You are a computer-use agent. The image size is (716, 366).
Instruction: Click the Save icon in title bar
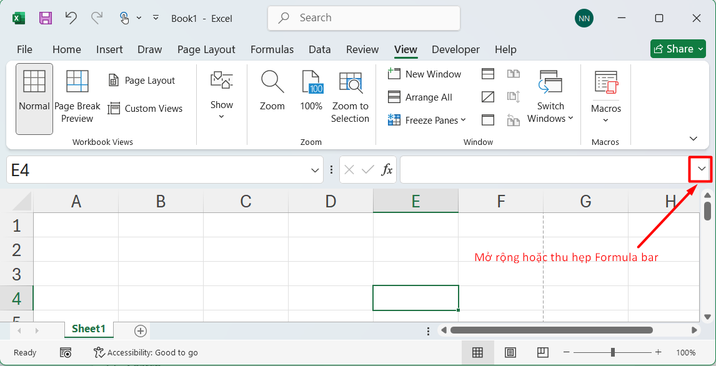tap(46, 18)
